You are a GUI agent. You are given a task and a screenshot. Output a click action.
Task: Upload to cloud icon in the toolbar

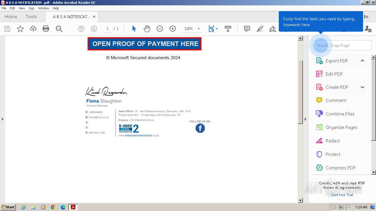pyautogui.click(x=33, y=29)
